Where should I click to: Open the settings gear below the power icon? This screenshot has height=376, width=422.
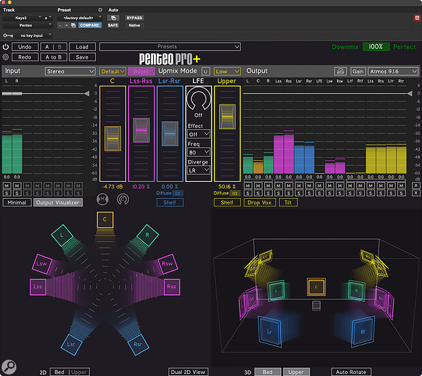click(5, 57)
